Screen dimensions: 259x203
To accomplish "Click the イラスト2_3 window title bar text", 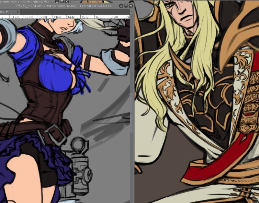I will 63,6.
